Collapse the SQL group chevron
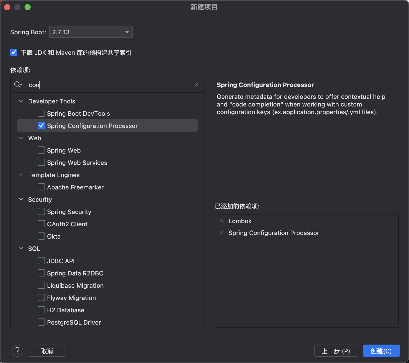The height and width of the screenshot is (363, 409). [21, 249]
